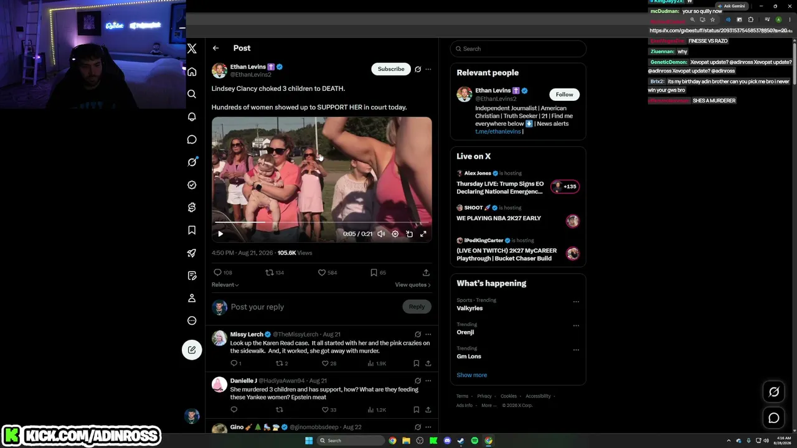Follow Ethan Levins in Relevant people
The image size is (797, 448).
tap(564, 95)
